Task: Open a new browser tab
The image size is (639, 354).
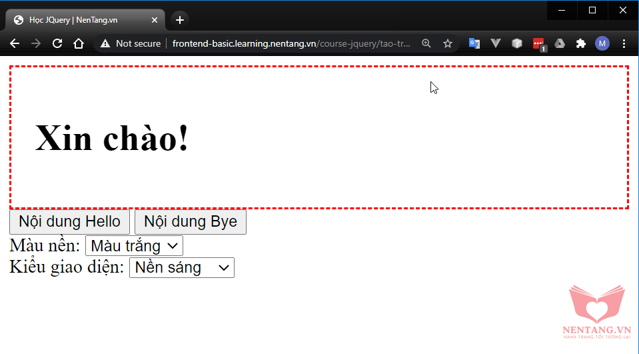Action: tap(179, 20)
